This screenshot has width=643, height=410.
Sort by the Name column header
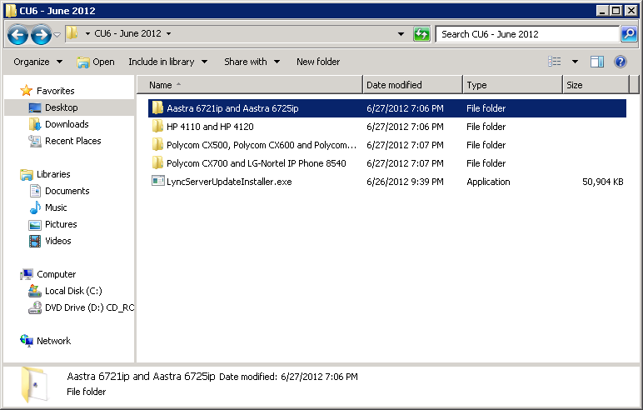(249, 85)
